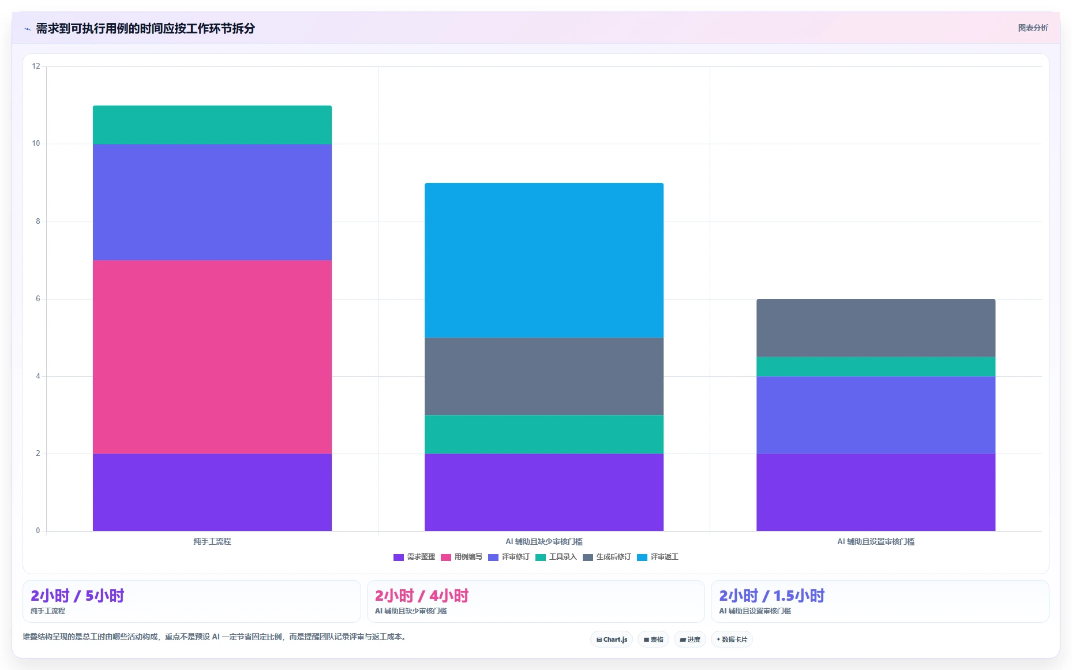Click the purple base segment of the middle bar
Image resolution: width=1072 pixels, height=670 pixels.
(x=544, y=492)
